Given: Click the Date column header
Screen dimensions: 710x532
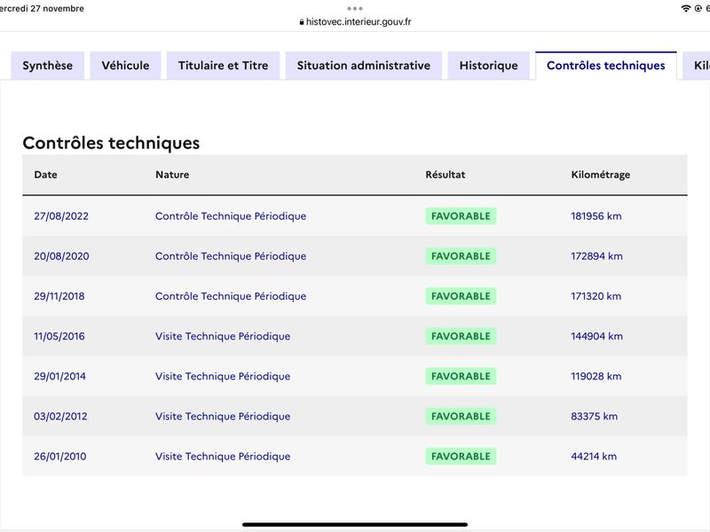Looking at the screenshot, I should (46, 175).
